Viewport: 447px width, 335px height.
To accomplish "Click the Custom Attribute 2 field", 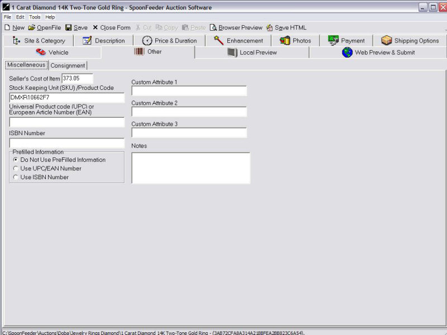I will pyautogui.click(x=189, y=112).
